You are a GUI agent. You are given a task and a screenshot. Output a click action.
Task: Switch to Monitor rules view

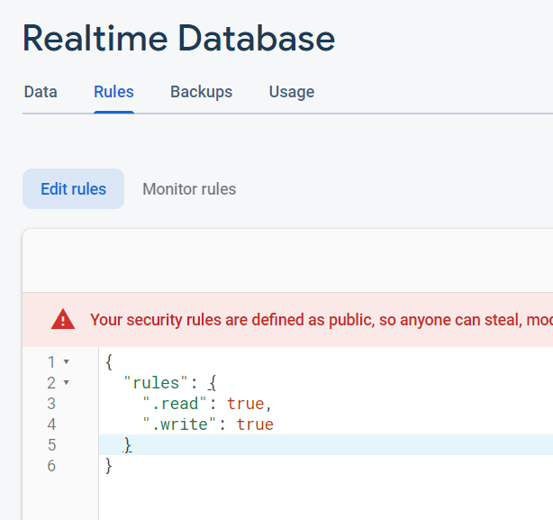(x=189, y=189)
